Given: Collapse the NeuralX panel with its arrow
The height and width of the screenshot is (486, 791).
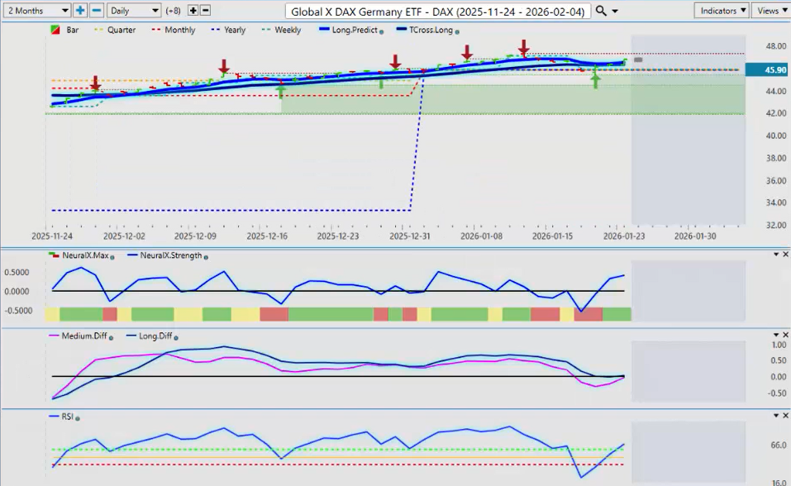Looking at the screenshot, I should (x=775, y=254).
